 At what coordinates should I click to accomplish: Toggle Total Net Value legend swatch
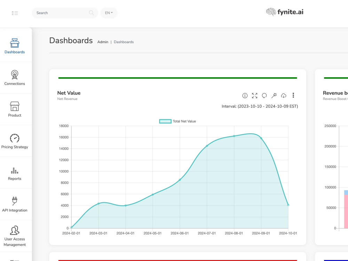tap(165, 121)
